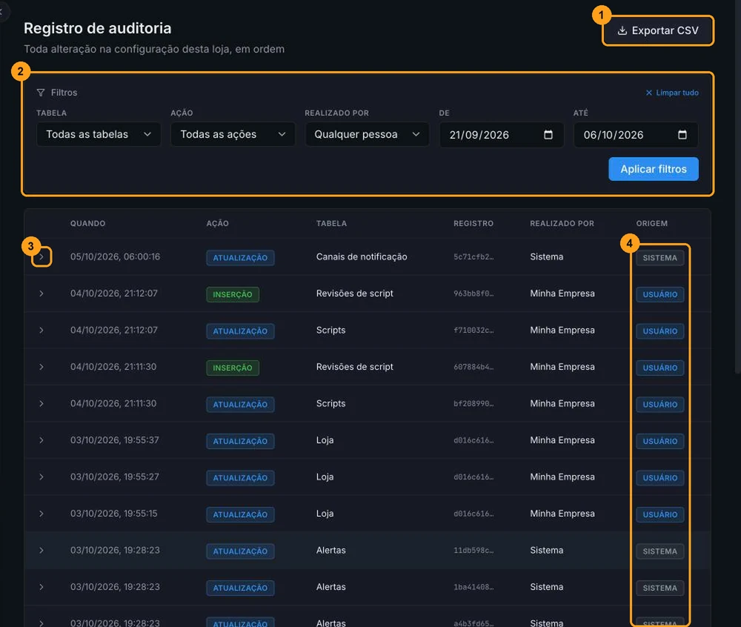Click the QUANDO column header
This screenshot has width=741, height=627.
(x=88, y=224)
